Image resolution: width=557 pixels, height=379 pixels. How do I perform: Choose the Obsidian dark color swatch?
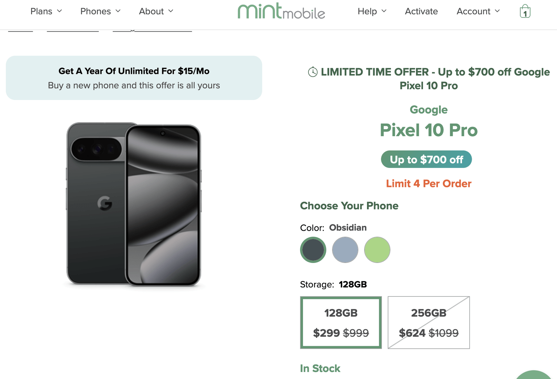tap(313, 250)
